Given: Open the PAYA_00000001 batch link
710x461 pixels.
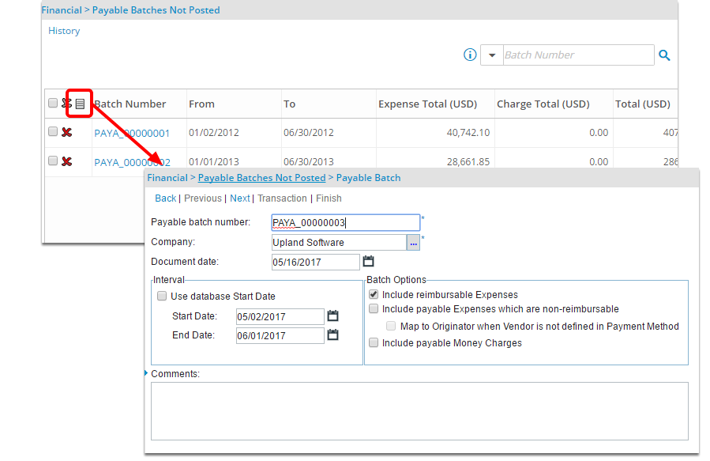Looking at the screenshot, I should 132,133.
